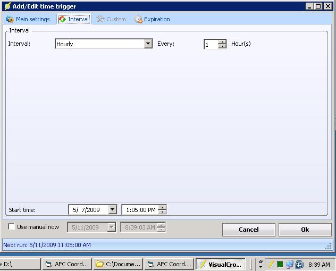The width and height of the screenshot is (336, 271).
Task: Decrease the start time with spinner down arrow
Action: pyautogui.click(x=162, y=211)
